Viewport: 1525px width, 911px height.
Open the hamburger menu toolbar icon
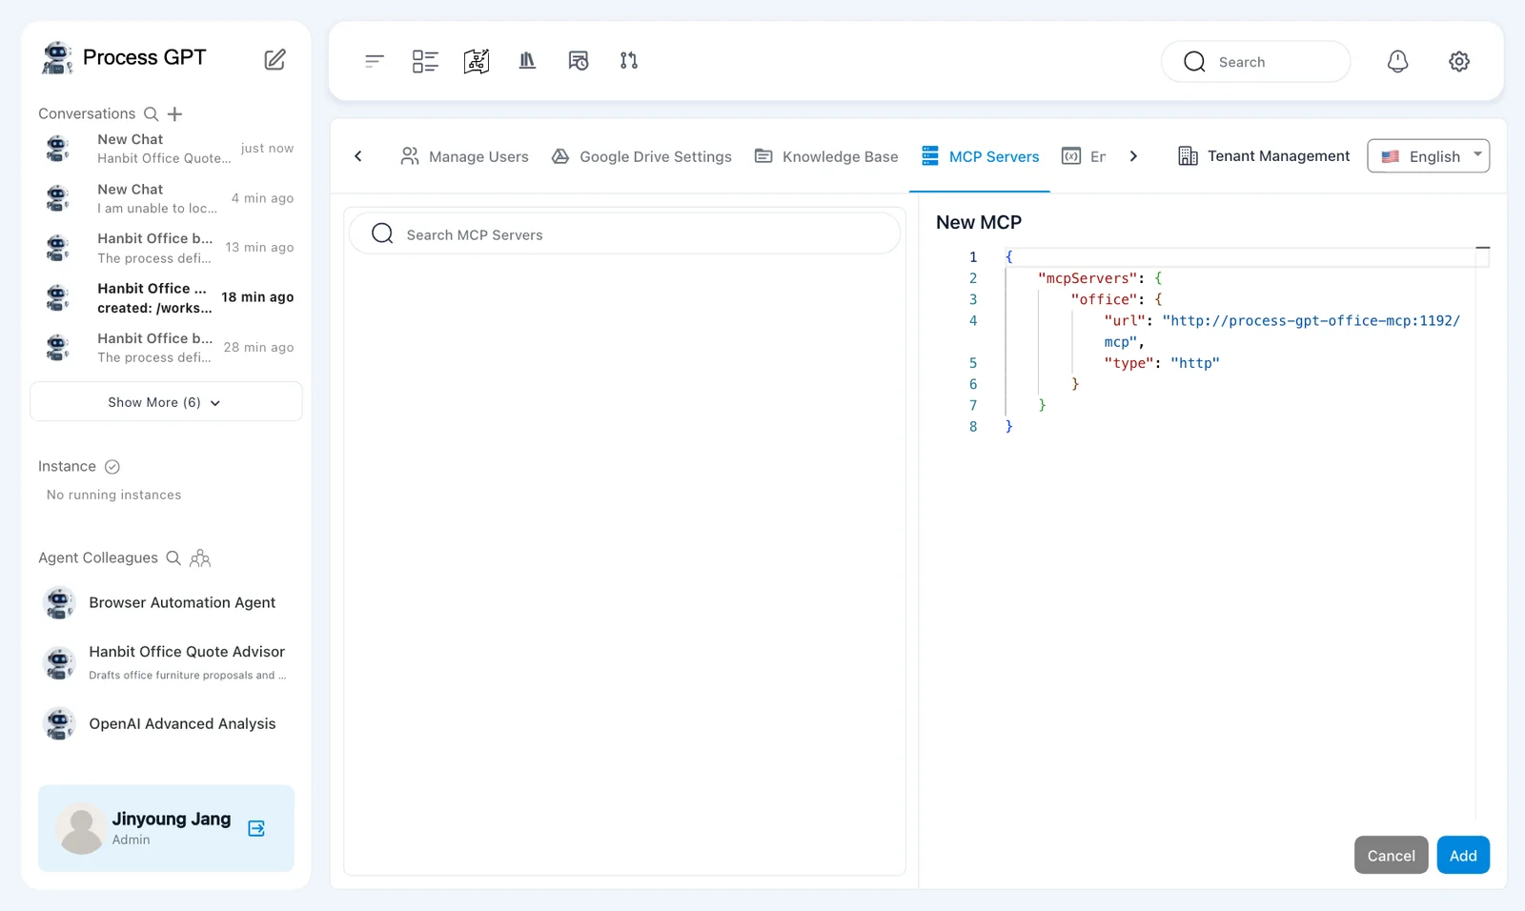click(x=374, y=61)
